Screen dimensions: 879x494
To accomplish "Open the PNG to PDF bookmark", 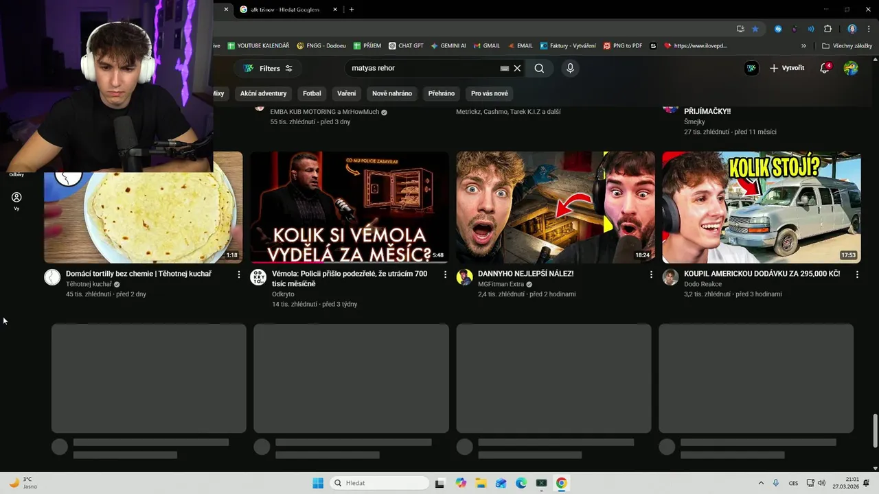I will (x=623, y=46).
